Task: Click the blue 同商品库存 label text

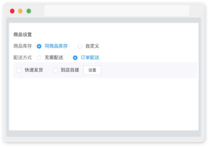Action: [56, 46]
